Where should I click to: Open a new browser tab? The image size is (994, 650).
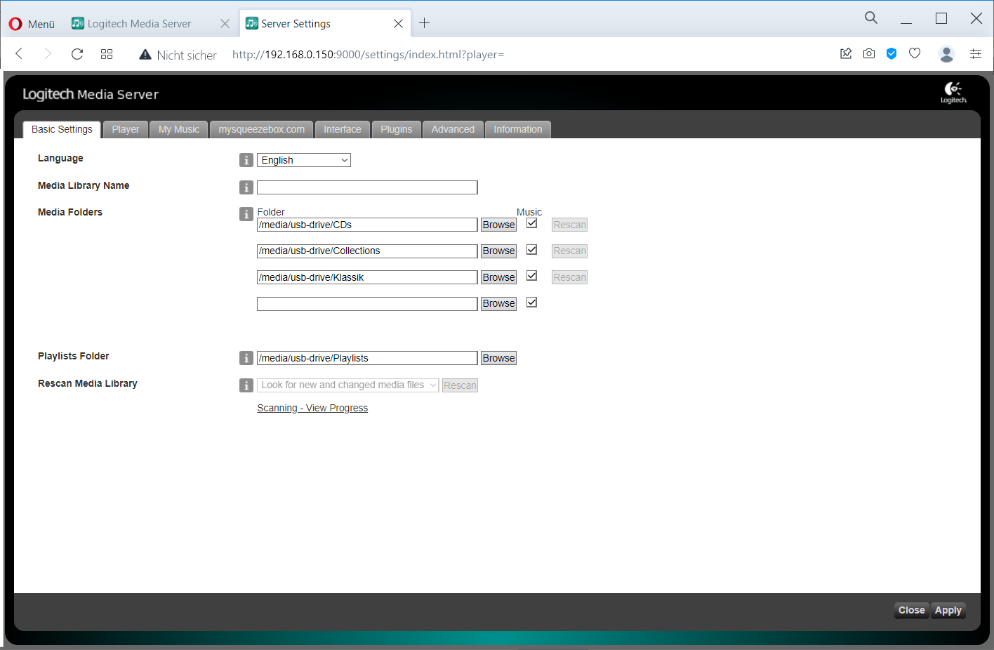pos(424,23)
